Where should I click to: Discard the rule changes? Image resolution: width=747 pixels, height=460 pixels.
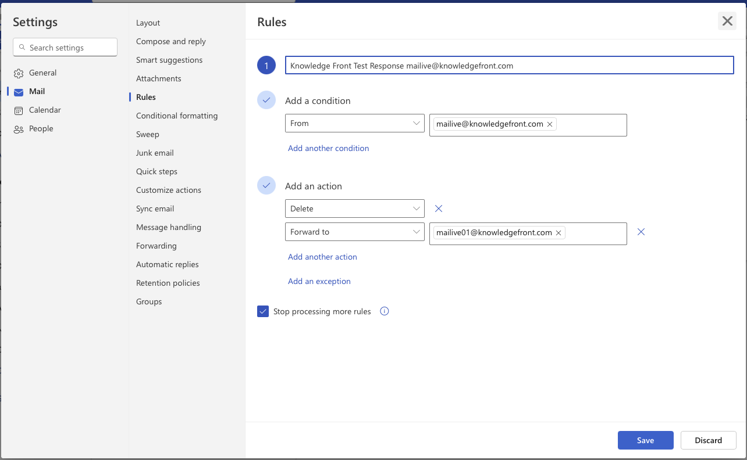[709, 440]
